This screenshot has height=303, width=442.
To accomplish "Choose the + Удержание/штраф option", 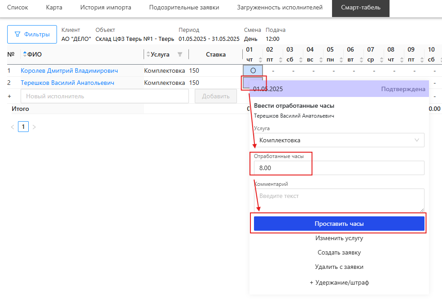I will coord(339,283).
